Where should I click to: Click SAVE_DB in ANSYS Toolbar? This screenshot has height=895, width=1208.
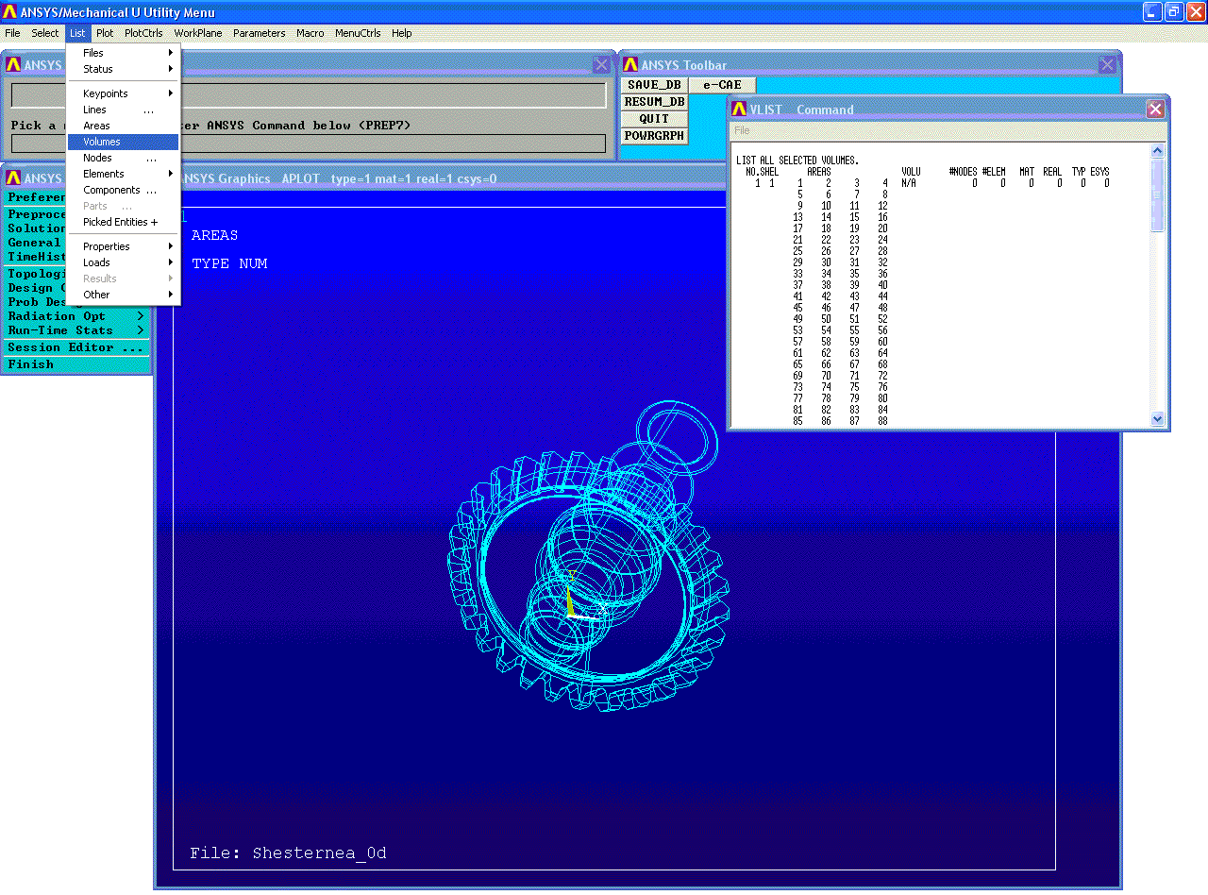pyautogui.click(x=654, y=85)
